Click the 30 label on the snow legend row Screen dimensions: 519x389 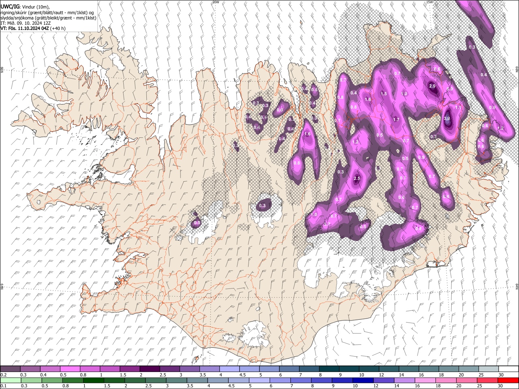click(x=501, y=375)
